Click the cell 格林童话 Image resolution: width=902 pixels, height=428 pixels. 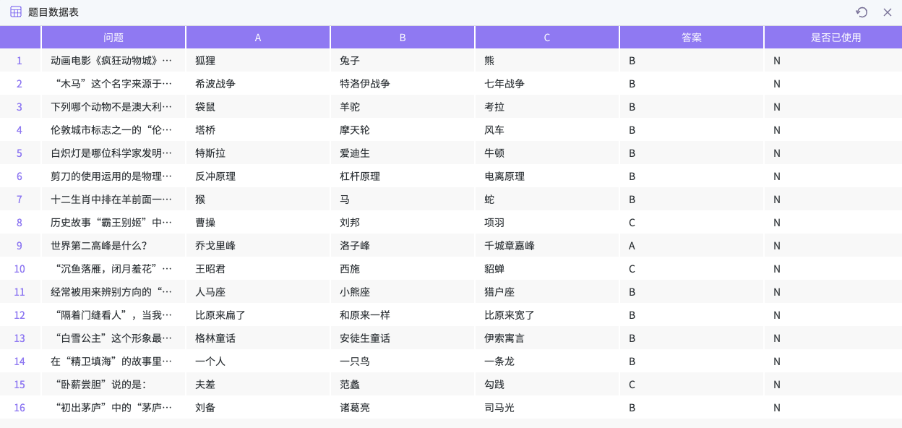(x=258, y=338)
